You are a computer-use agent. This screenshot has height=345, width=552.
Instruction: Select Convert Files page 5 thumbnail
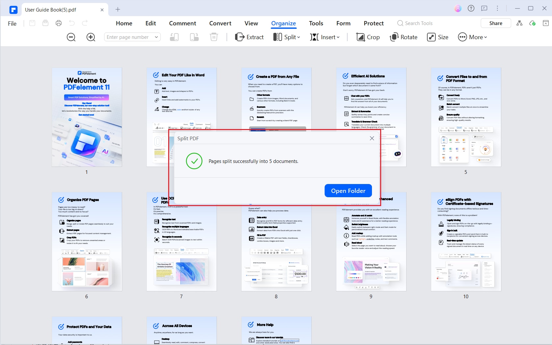point(466,117)
